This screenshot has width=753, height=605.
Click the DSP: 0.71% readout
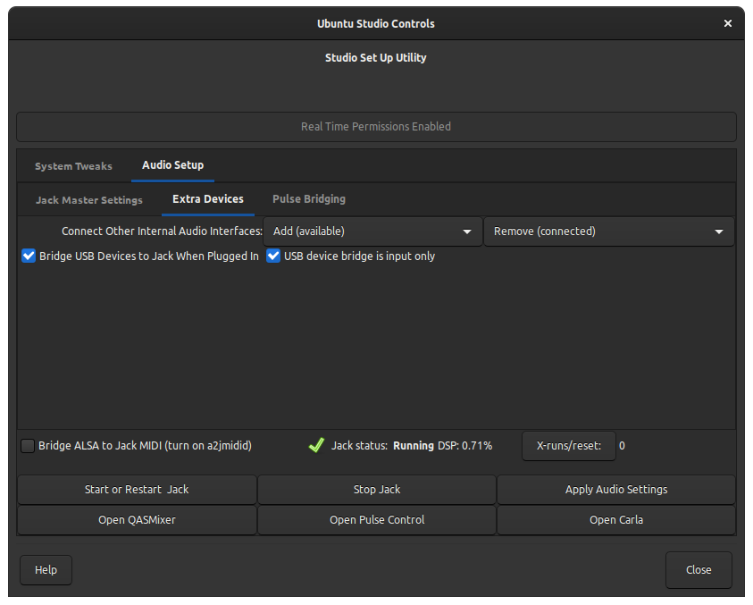tap(464, 446)
